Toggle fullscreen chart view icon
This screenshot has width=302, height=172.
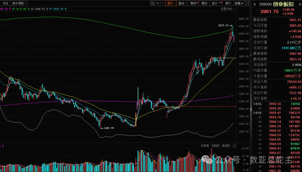pyautogui.click(x=247, y=3)
